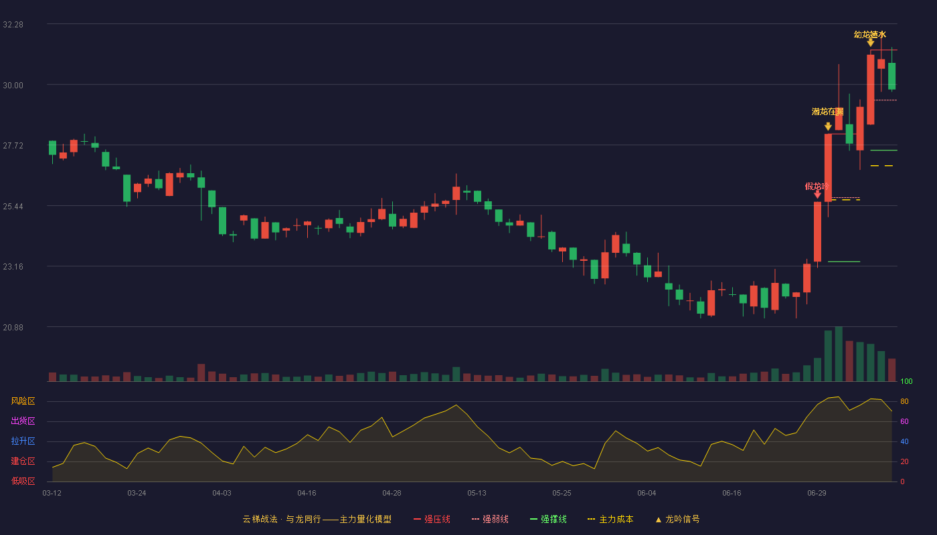
Task: Click the 20.88 price axis label
Action: 13,327
